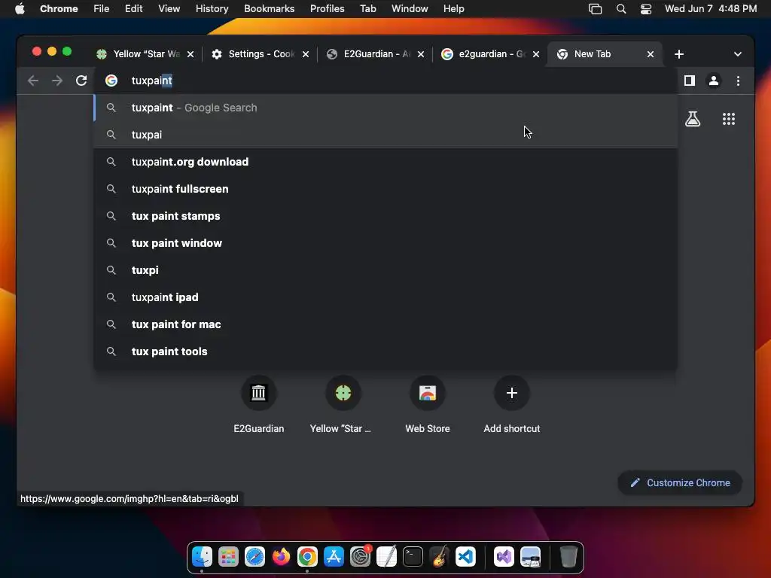
Task: Reload the current page
Action: coord(81,81)
